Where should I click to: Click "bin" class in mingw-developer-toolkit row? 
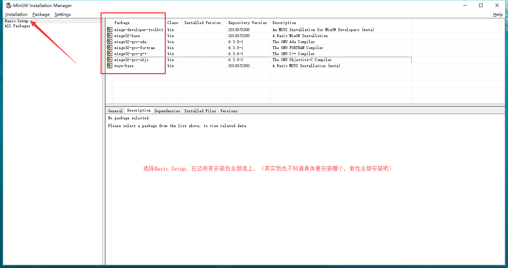[x=171, y=30]
